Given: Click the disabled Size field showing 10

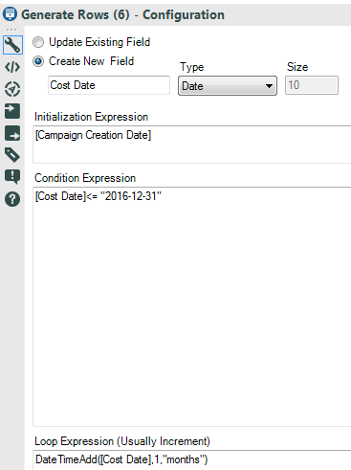Looking at the screenshot, I should tap(312, 85).
